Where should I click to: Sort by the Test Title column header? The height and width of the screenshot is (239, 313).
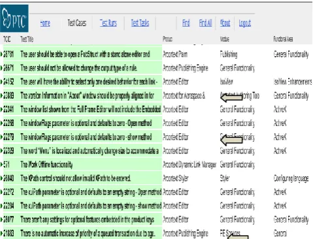click(27, 39)
